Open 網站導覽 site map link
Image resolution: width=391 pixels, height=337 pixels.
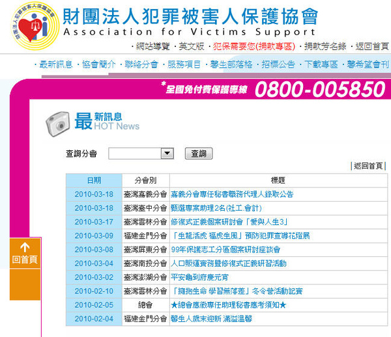[x=153, y=46]
